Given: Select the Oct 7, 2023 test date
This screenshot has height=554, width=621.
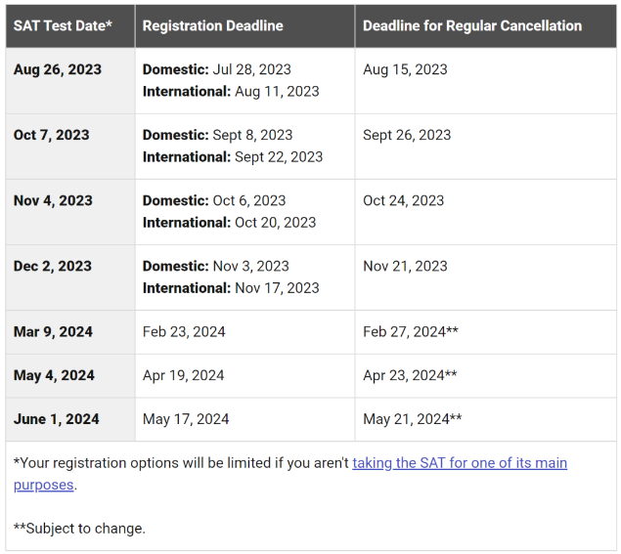Looking at the screenshot, I should tap(52, 135).
